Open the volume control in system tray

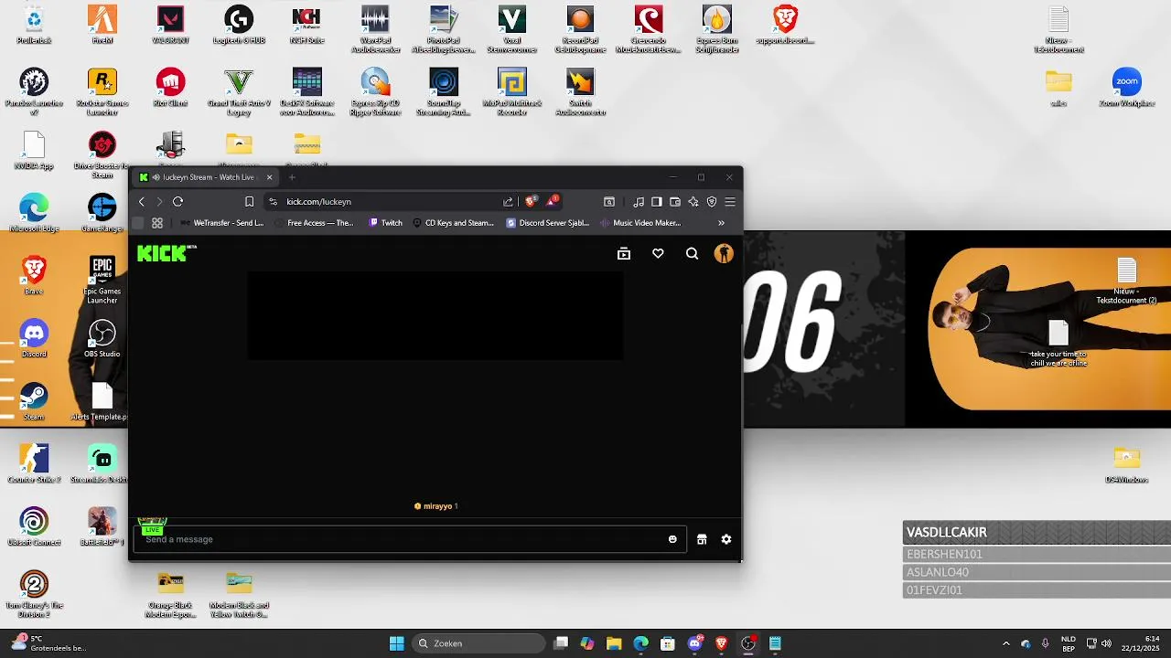point(1106,643)
